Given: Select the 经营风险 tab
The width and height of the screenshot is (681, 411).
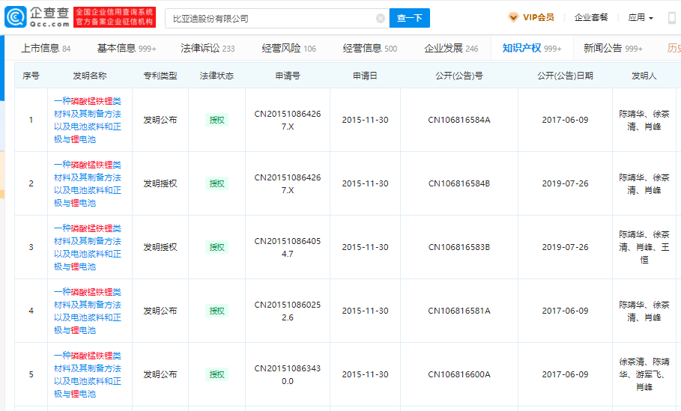Looking at the screenshot, I should click(x=288, y=49).
